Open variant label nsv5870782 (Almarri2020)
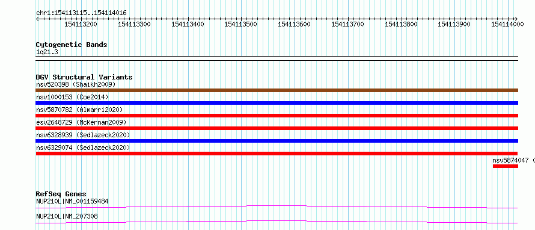This screenshot has width=535, height=230. pos(79,110)
